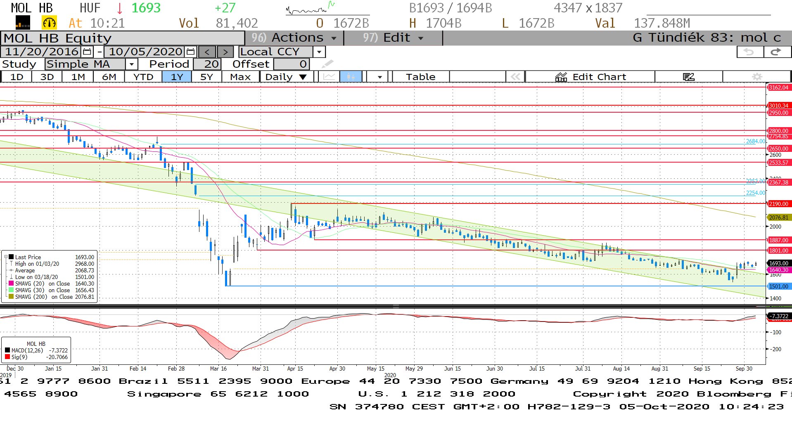This screenshot has height=423, width=792.
Task: Click the redo arrow button
Action: coord(776,52)
